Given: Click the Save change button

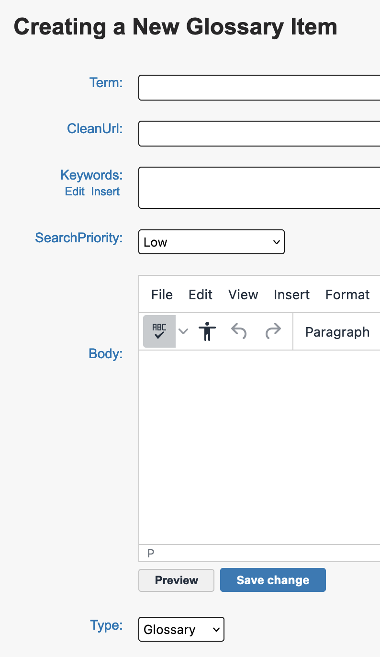Looking at the screenshot, I should [x=273, y=580].
